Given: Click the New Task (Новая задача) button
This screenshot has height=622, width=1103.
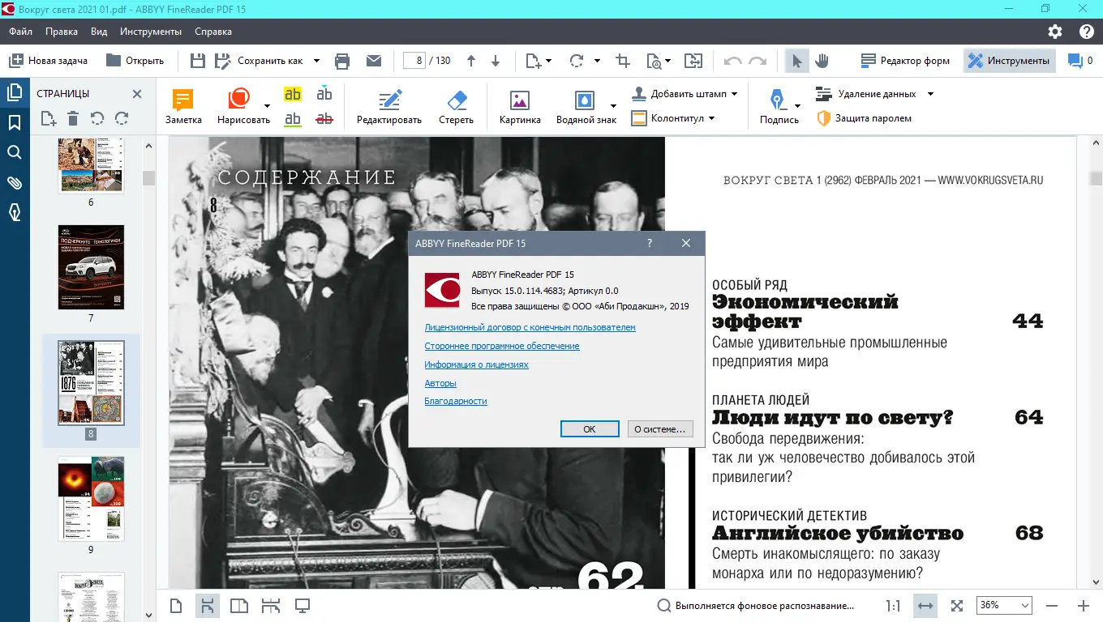Looking at the screenshot, I should [x=48, y=61].
